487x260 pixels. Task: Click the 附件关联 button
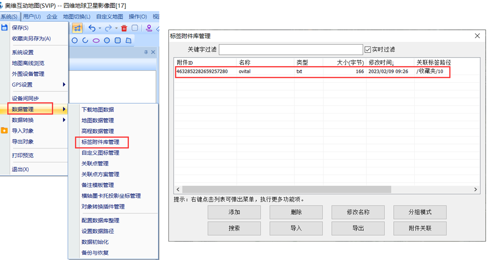pyautogui.click(x=419, y=228)
